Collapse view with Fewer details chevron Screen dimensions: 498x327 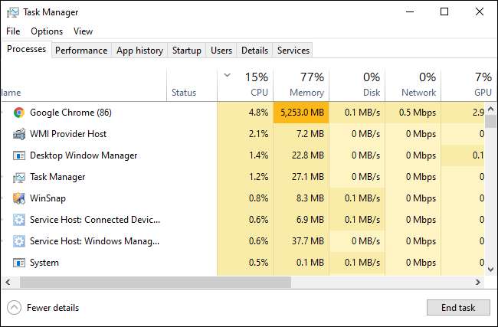coord(14,308)
